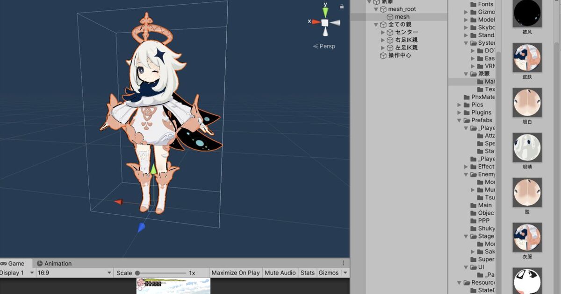Collapse the Enemy folder under Prefabs
This screenshot has height=294, width=561.
click(x=466, y=175)
